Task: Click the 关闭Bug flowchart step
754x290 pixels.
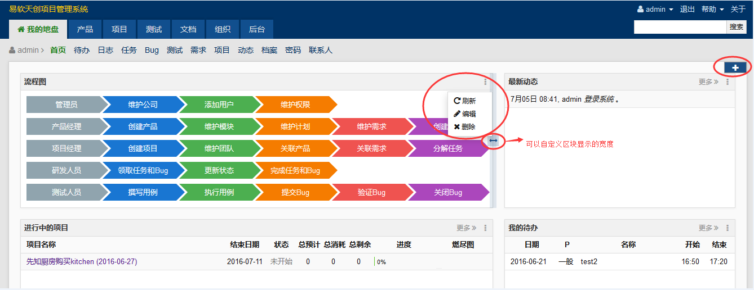Action: click(x=448, y=192)
